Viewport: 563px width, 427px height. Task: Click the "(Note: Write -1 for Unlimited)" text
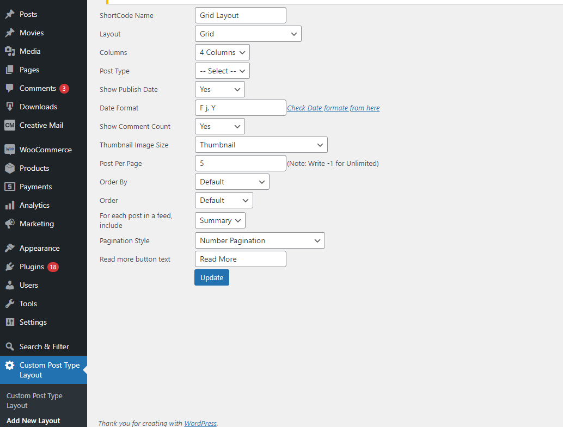(x=333, y=164)
